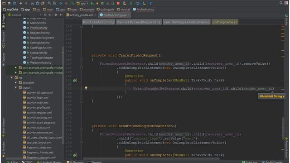Click the CancelFriendRequest() code breadcrumb
The image size is (290, 163).
[139, 22]
